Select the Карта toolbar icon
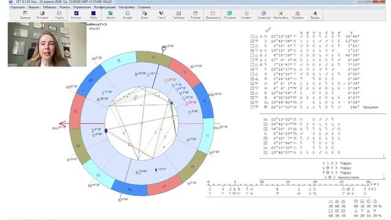 click(59, 15)
